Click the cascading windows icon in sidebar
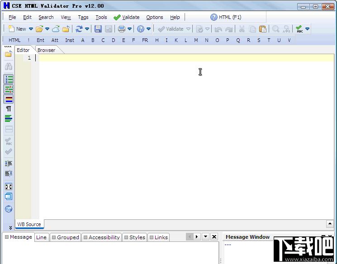Image resolution: width=337 pixels, height=264 pixels. [x=9, y=196]
